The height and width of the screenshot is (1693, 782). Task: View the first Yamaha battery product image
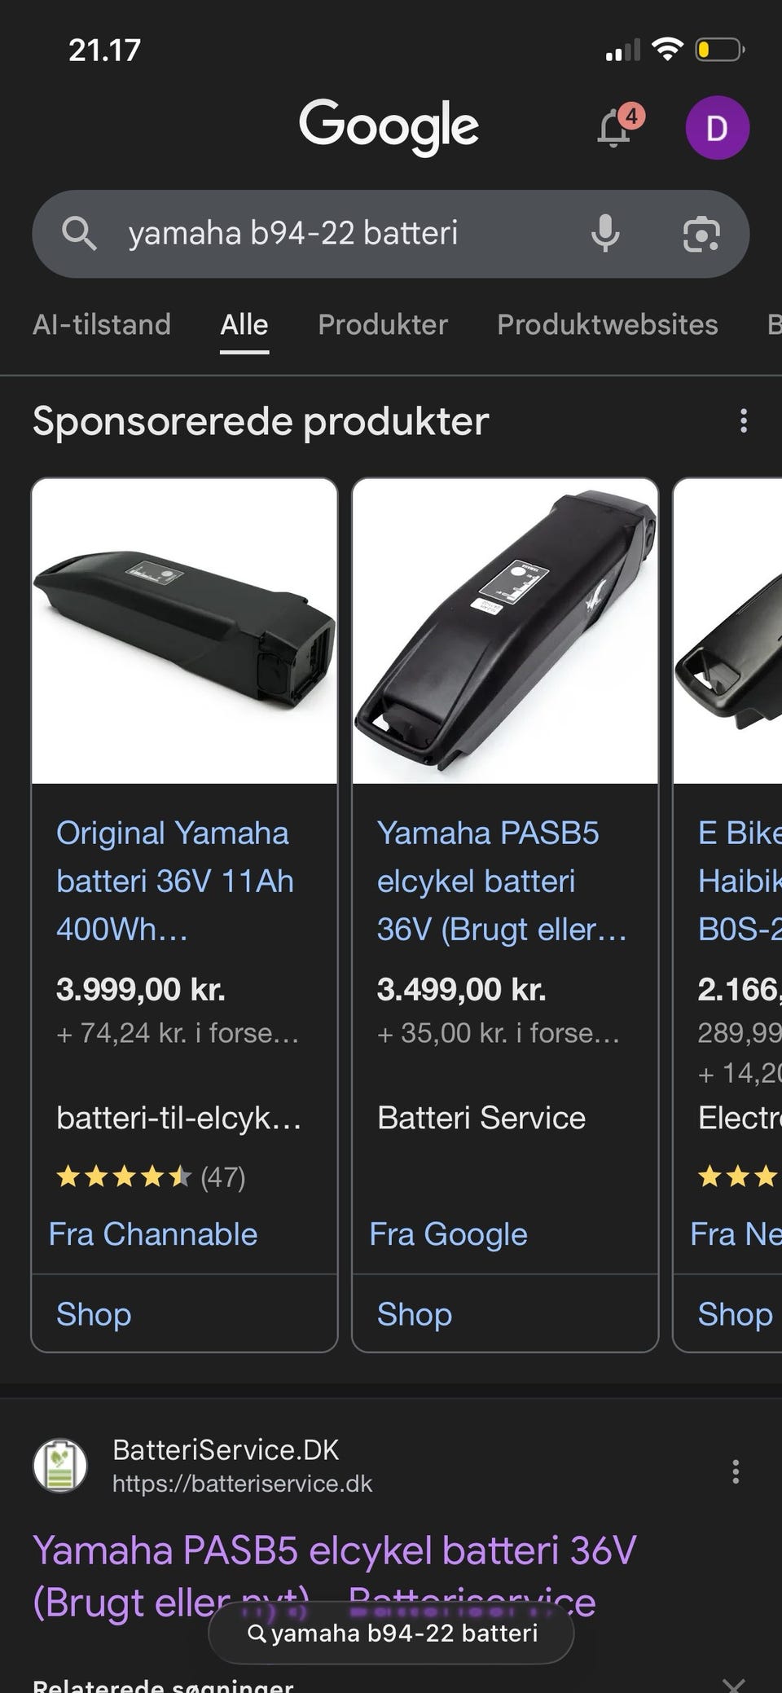tap(184, 631)
